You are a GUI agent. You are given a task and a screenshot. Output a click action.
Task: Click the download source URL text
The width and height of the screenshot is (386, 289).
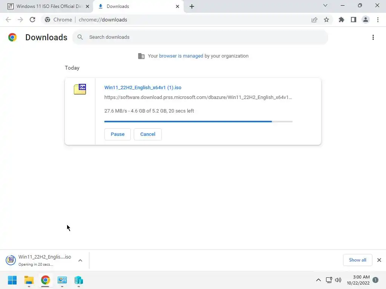198,97
